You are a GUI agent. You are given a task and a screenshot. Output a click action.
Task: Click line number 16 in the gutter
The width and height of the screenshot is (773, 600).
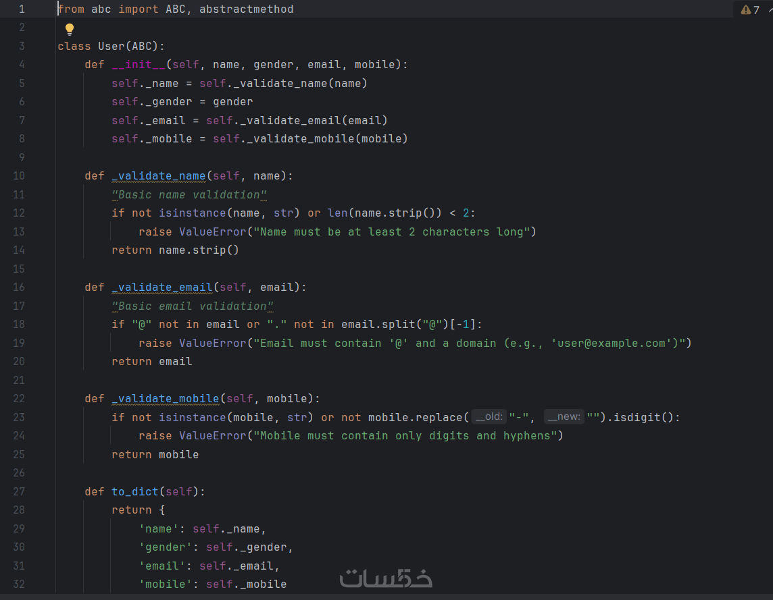click(x=19, y=288)
